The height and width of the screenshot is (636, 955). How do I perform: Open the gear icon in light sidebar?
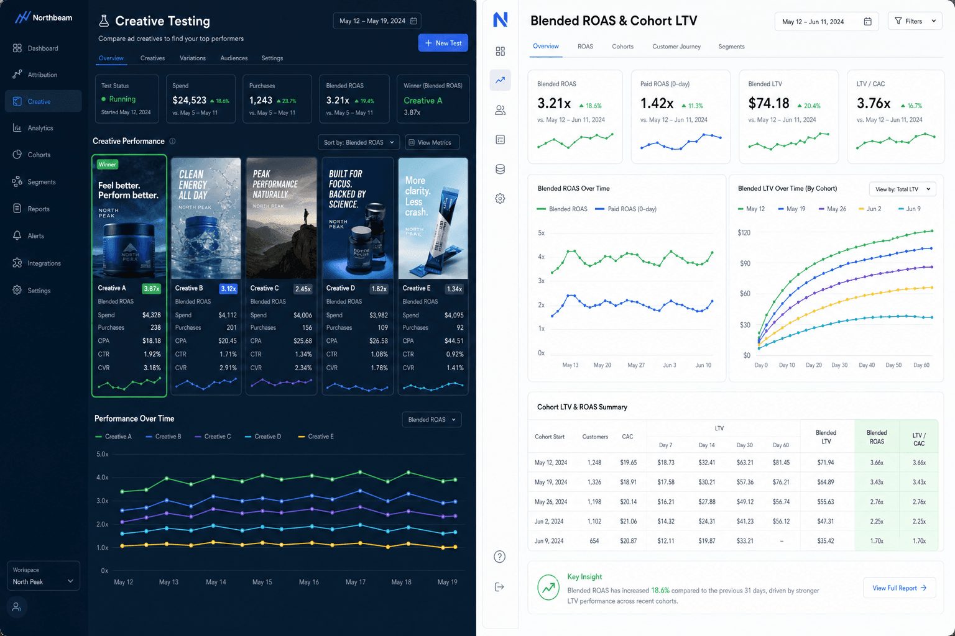[x=500, y=199]
